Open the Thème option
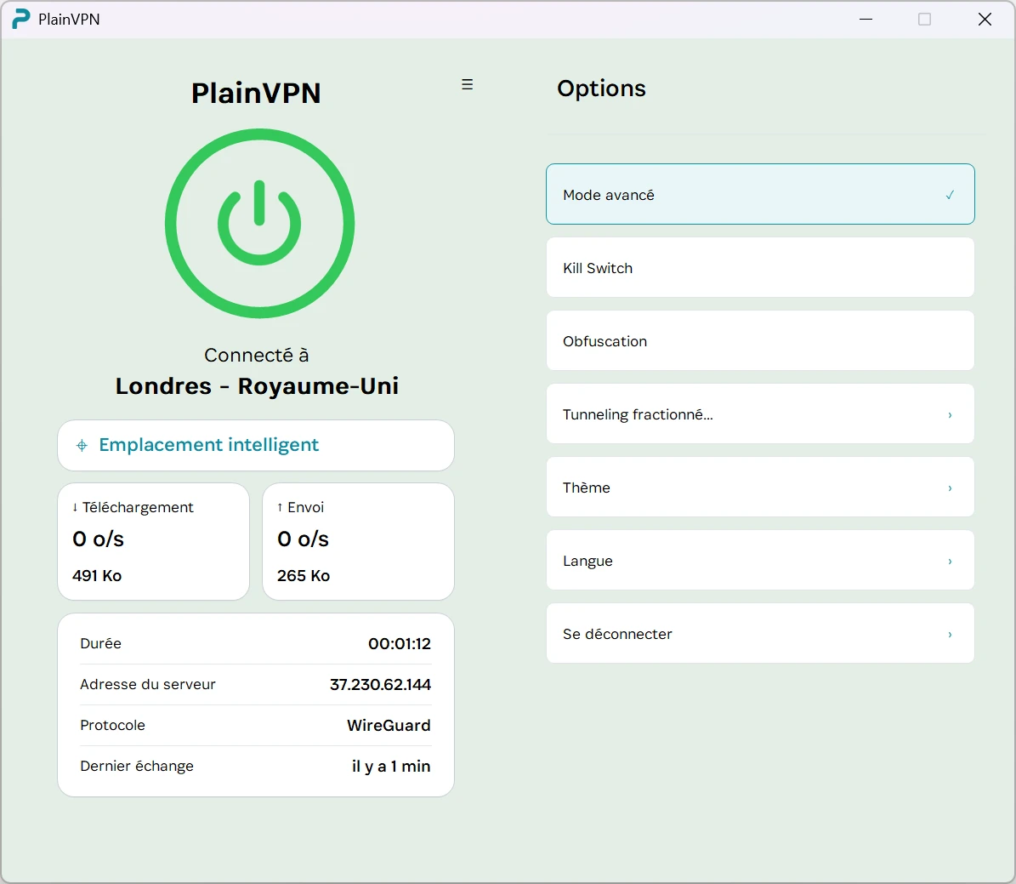Image resolution: width=1016 pixels, height=884 pixels. [x=760, y=487]
